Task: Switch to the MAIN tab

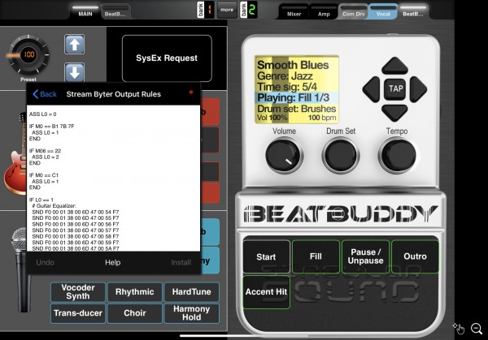Action: coord(85,12)
